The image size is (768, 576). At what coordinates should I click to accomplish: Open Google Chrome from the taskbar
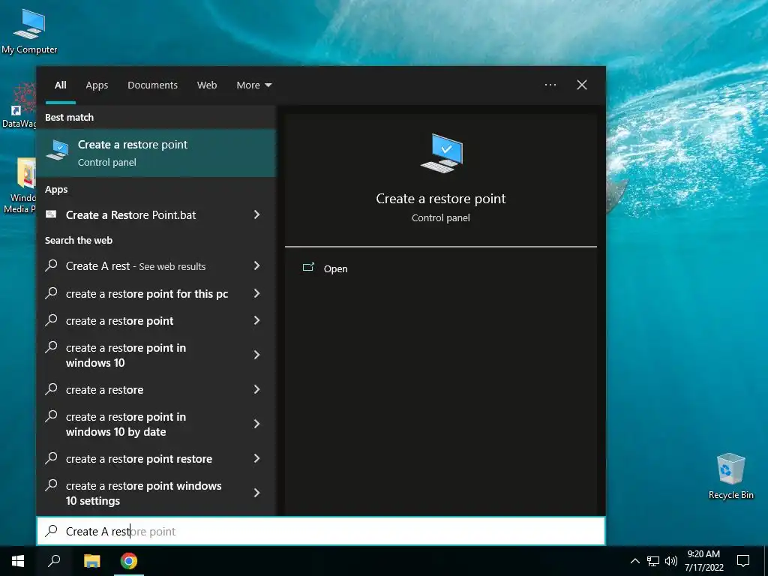129,561
